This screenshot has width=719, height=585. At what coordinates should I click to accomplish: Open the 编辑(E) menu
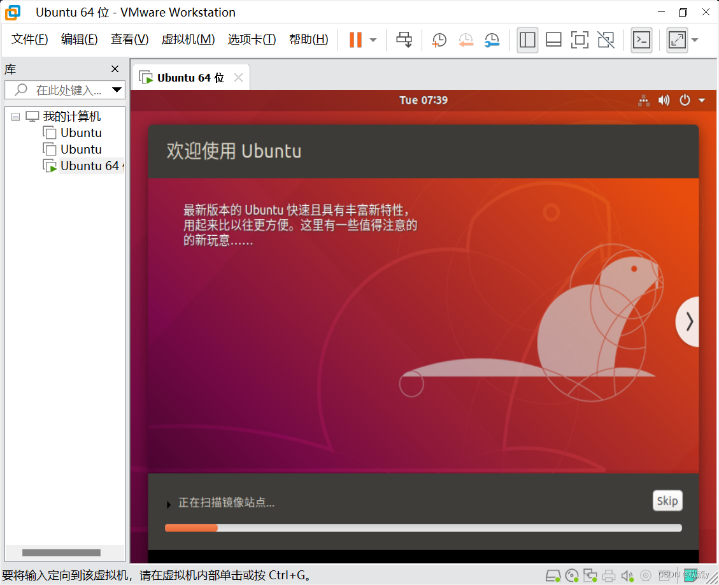[x=80, y=40]
